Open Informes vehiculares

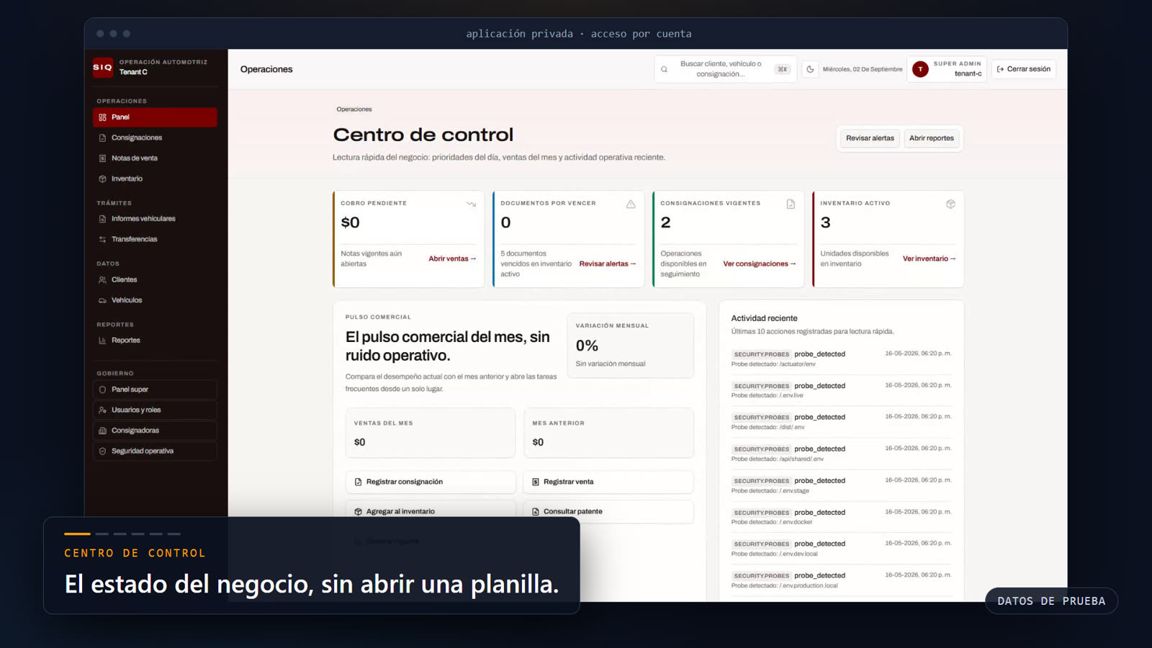(155, 219)
